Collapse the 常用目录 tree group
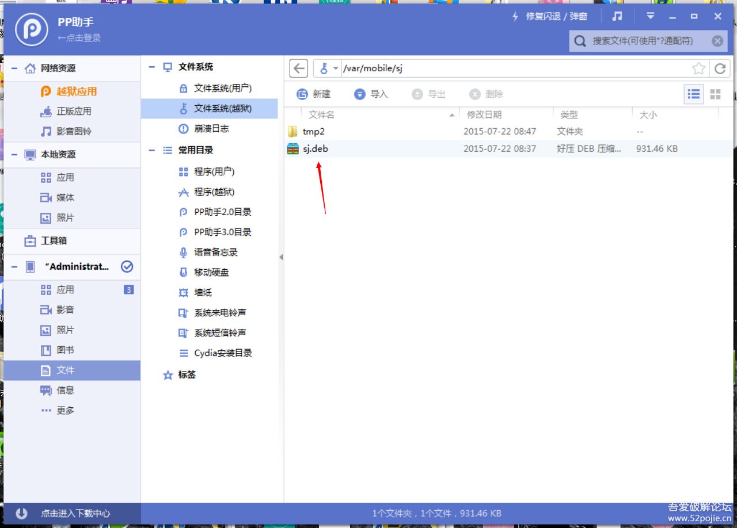The image size is (737, 528). pyautogui.click(x=152, y=150)
